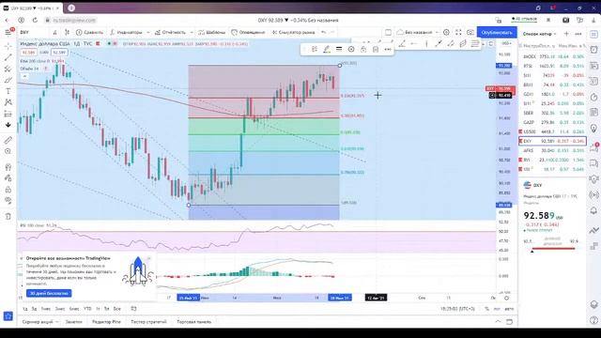Screen dimensions: 601x338
Task: Select the 'Все' all time range
Action: pos(116,309)
